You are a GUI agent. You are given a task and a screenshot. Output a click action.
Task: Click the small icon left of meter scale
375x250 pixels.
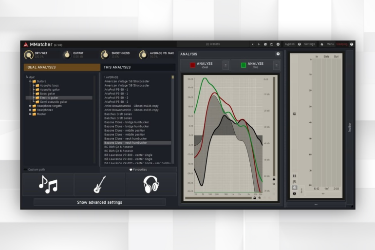pyautogui.click(x=295, y=114)
